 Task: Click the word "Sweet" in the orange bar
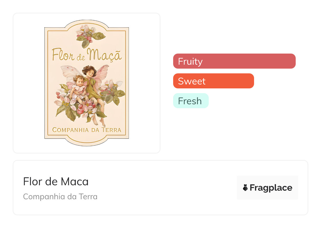pyautogui.click(x=192, y=81)
